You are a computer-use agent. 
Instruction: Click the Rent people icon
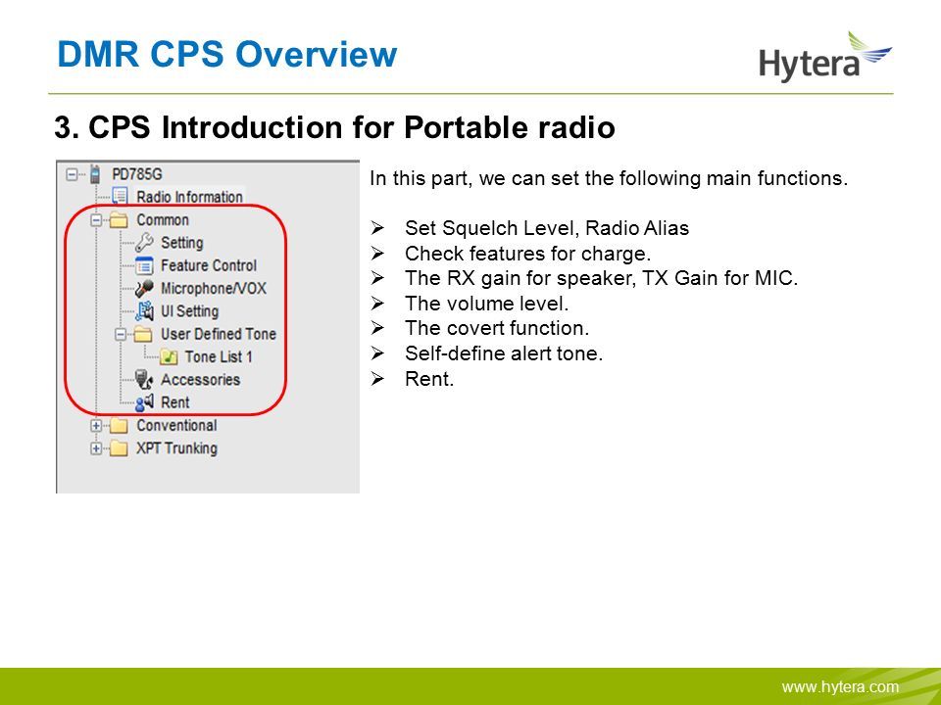(x=144, y=402)
